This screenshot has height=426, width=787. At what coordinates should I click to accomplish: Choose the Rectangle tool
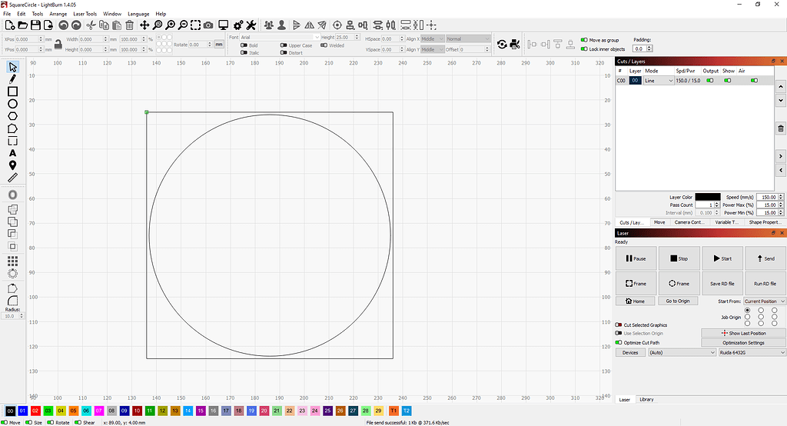pyautogui.click(x=12, y=92)
